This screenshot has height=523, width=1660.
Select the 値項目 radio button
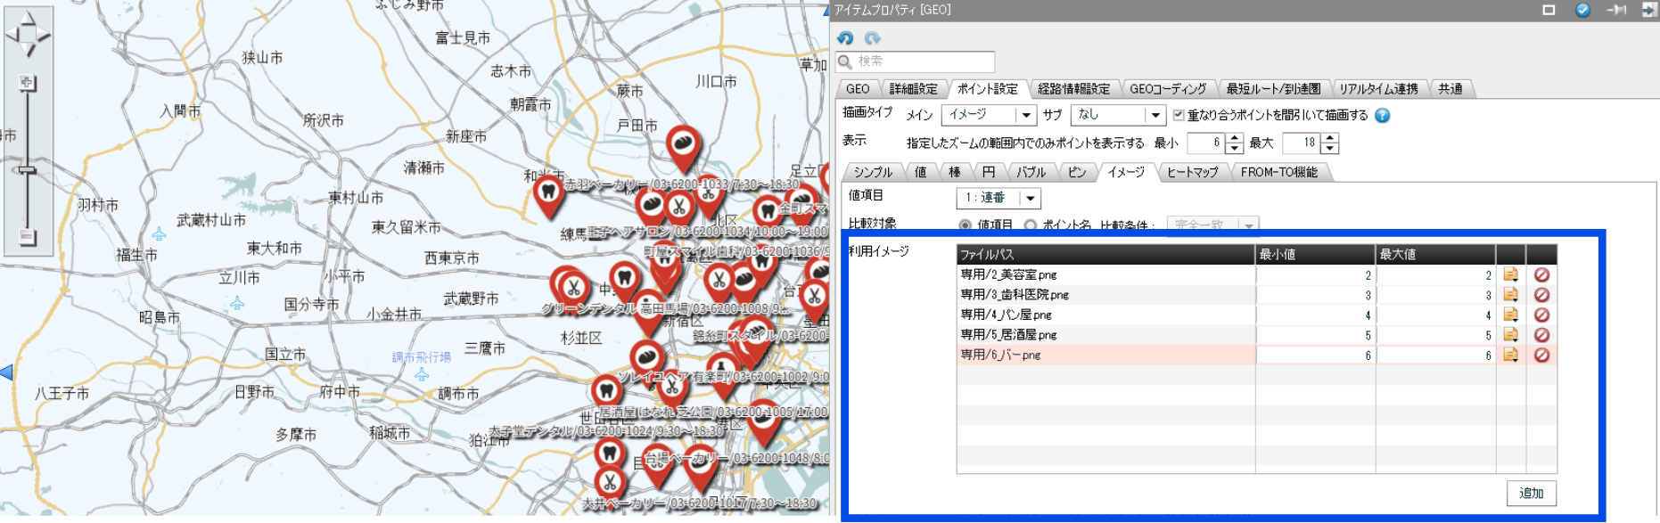point(965,225)
